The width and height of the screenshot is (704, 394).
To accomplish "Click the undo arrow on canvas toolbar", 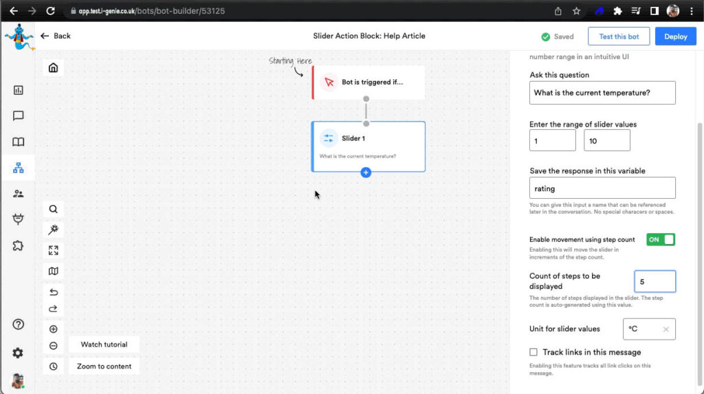I will (53, 292).
